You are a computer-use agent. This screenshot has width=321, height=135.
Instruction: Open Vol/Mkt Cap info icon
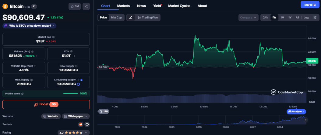pos(35,66)
